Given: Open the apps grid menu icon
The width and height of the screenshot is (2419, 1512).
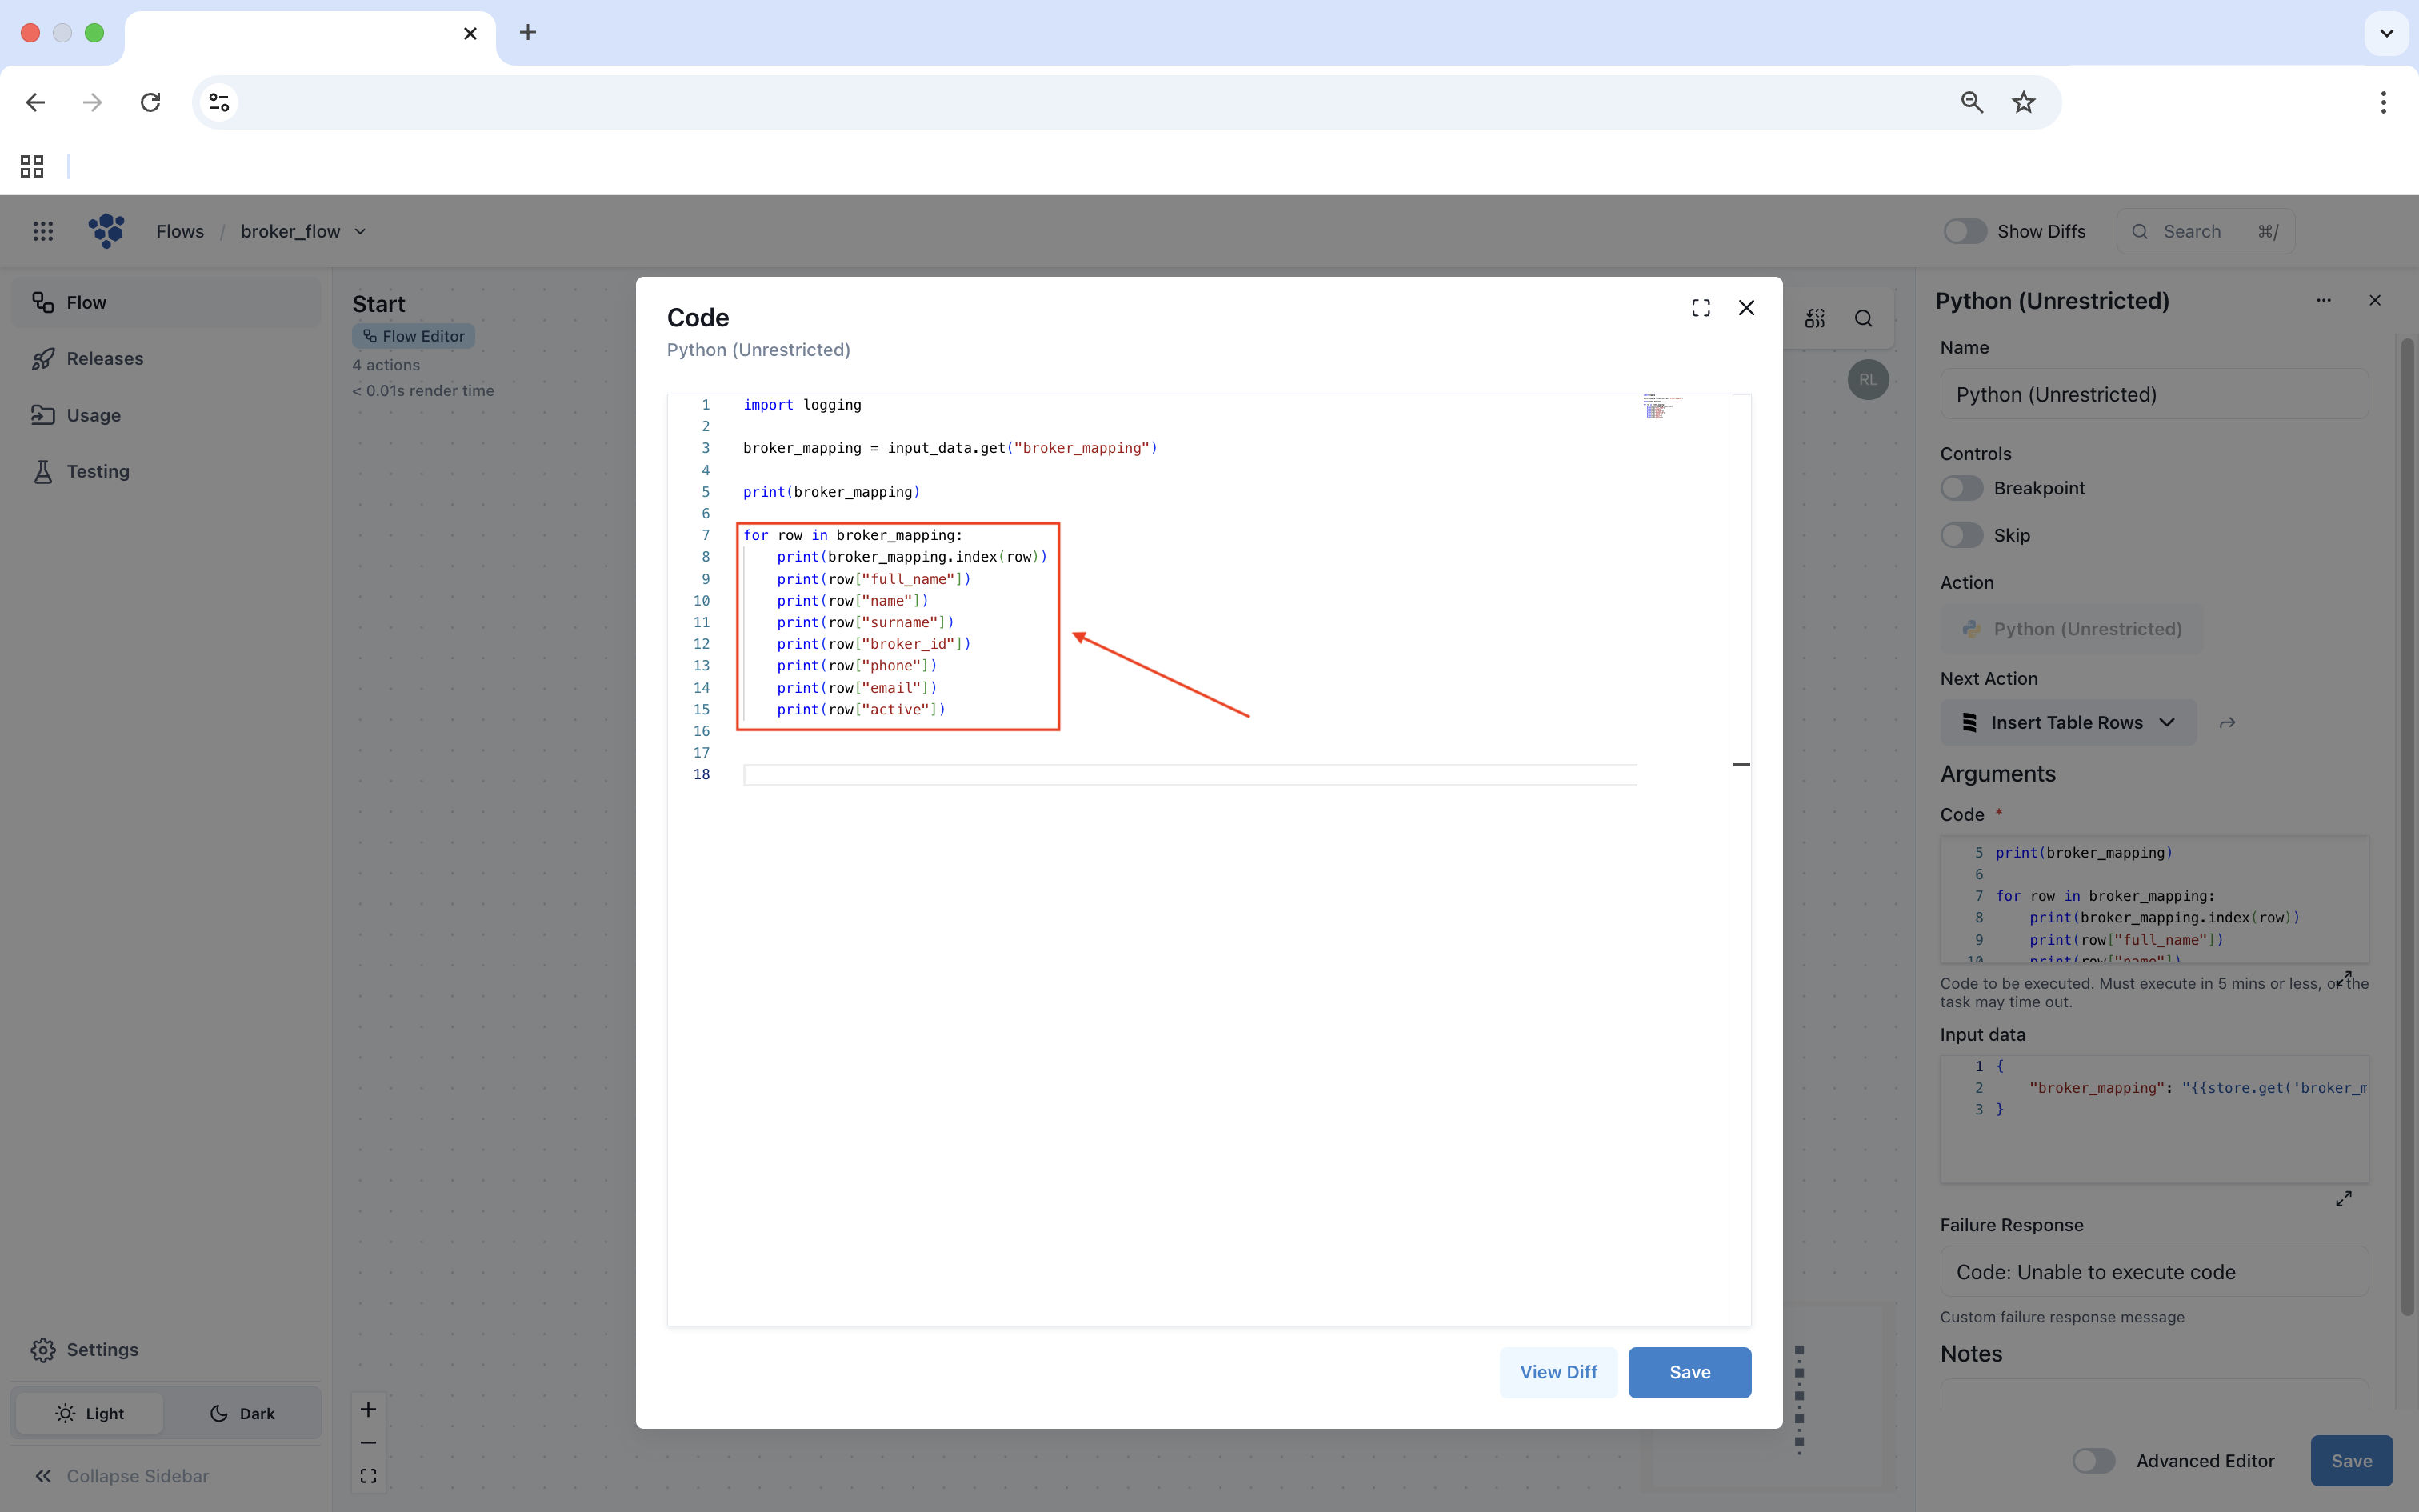Looking at the screenshot, I should (43, 231).
